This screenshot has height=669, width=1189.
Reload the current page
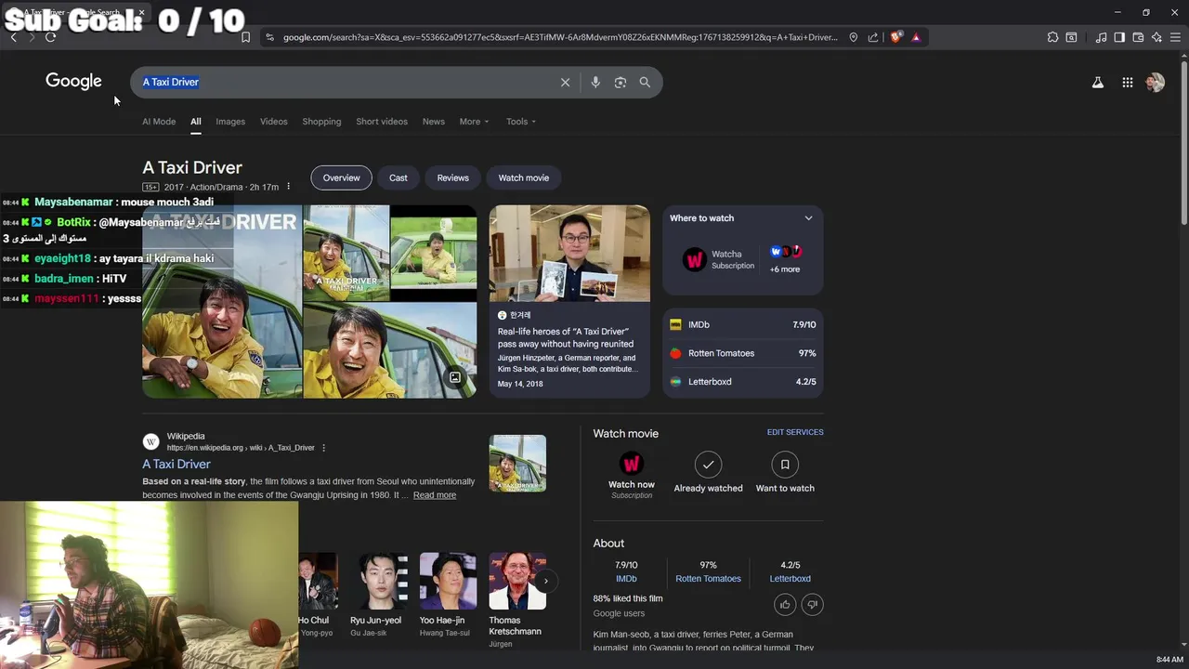(50, 37)
